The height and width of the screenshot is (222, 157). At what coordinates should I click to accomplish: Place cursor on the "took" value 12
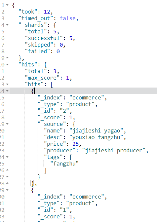click(47, 12)
